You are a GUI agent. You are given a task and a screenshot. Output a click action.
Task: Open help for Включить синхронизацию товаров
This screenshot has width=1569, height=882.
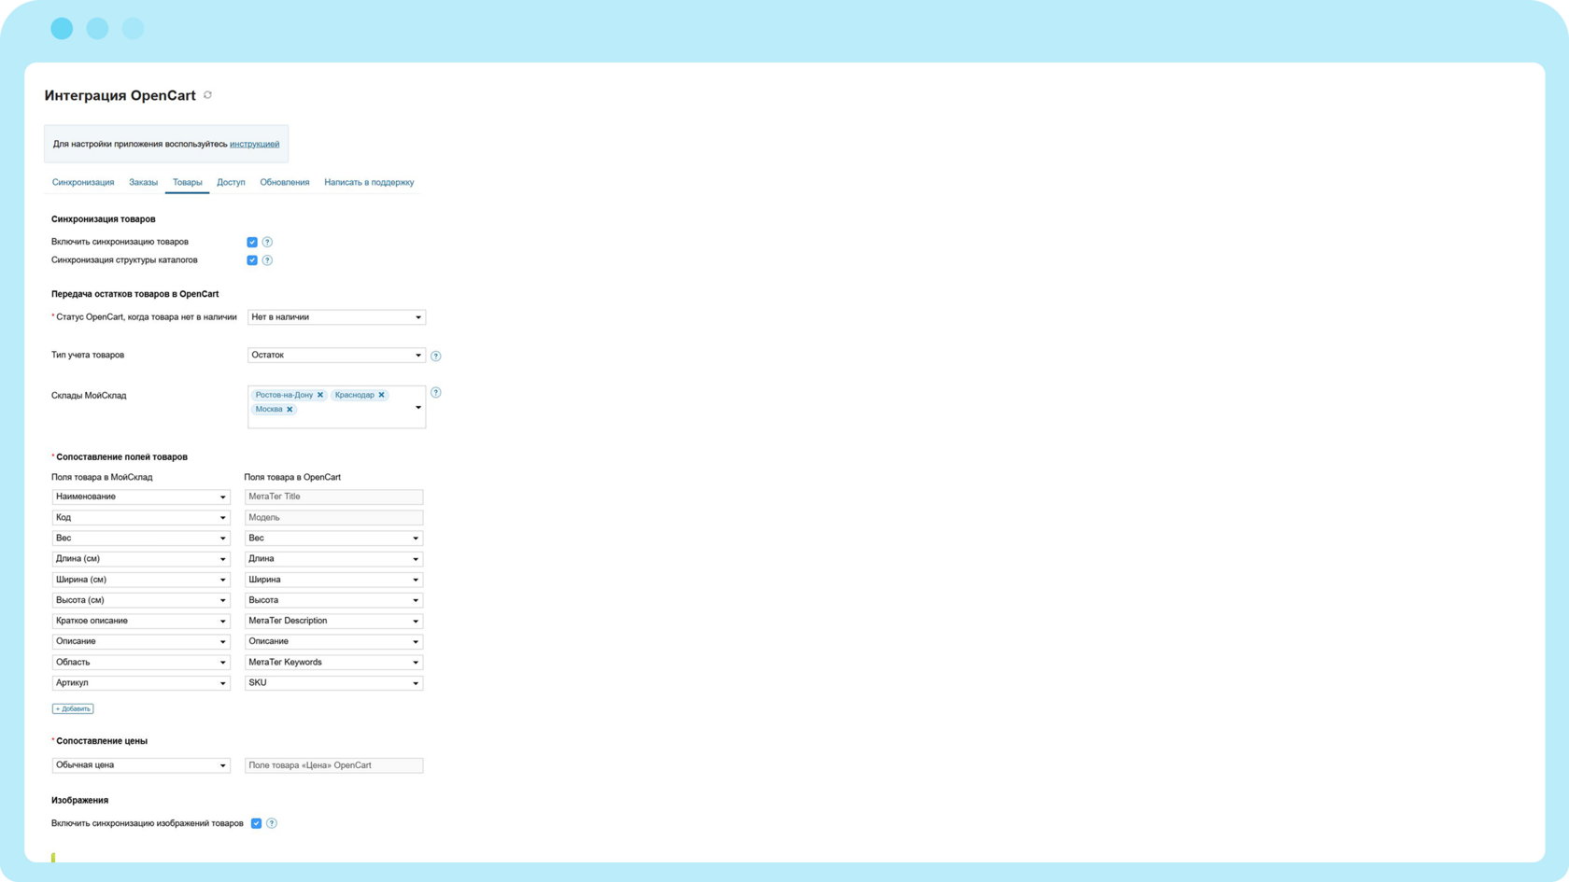(x=267, y=242)
